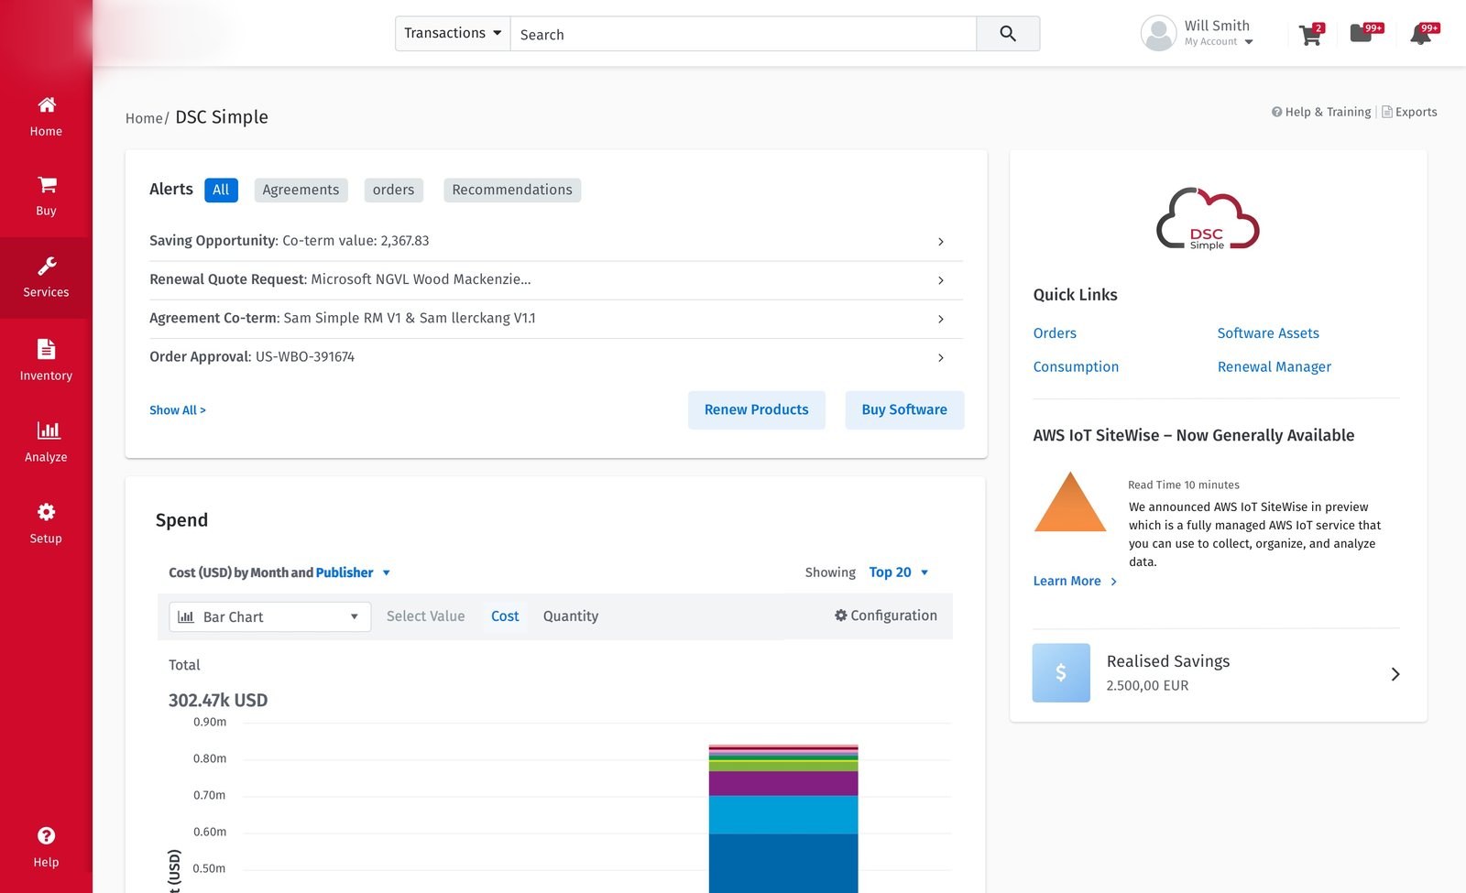This screenshot has height=893, width=1466.
Task: Expand the Top 20 showing selector
Action: (899, 572)
